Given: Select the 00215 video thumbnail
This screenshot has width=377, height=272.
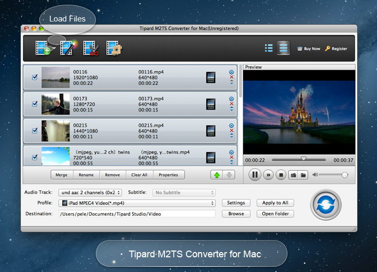Looking at the screenshot, I should tap(56, 130).
